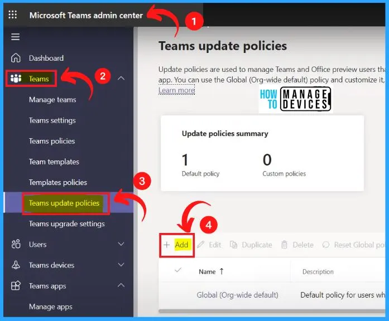Image resolution: width=389 pixels, height=321 pixels.
Task: Open Manage apps
Action: tap(51, 307)
